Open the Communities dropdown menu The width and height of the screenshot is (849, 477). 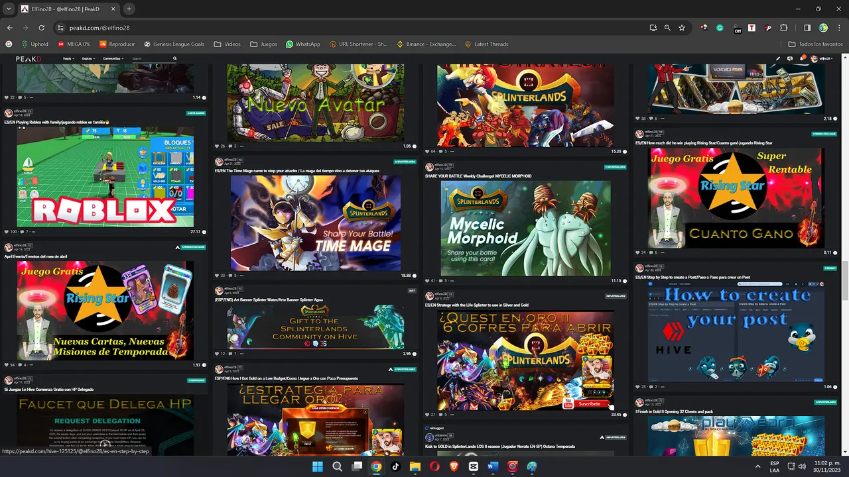[x=113, y=58]
